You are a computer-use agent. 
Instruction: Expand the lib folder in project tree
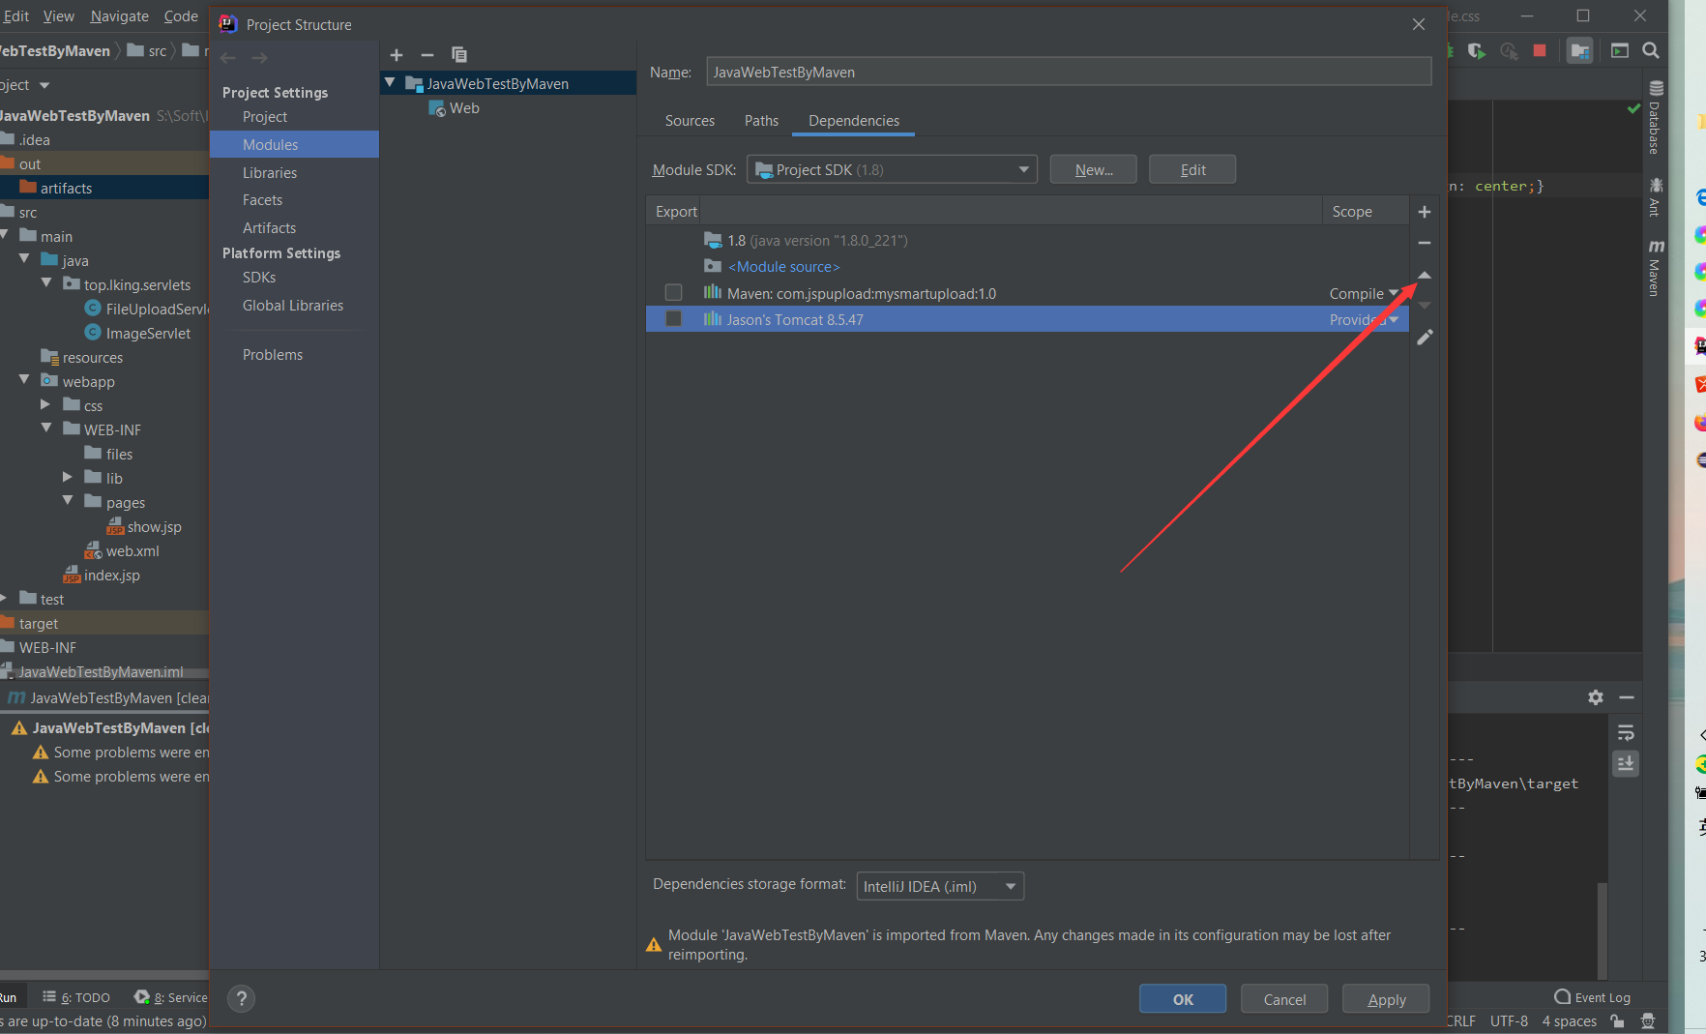click(x=67, y=477)
